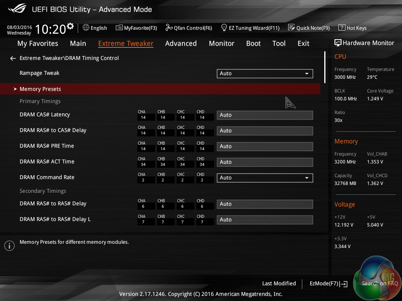Click the Hardware Monitor panel title
This screenshot has height=301, width=402.
(x=368, y=43)
